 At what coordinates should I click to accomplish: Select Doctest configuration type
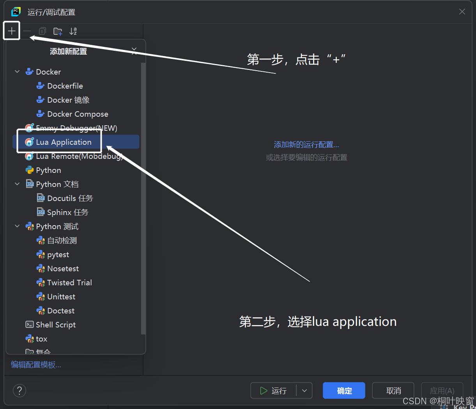(76, 311)
